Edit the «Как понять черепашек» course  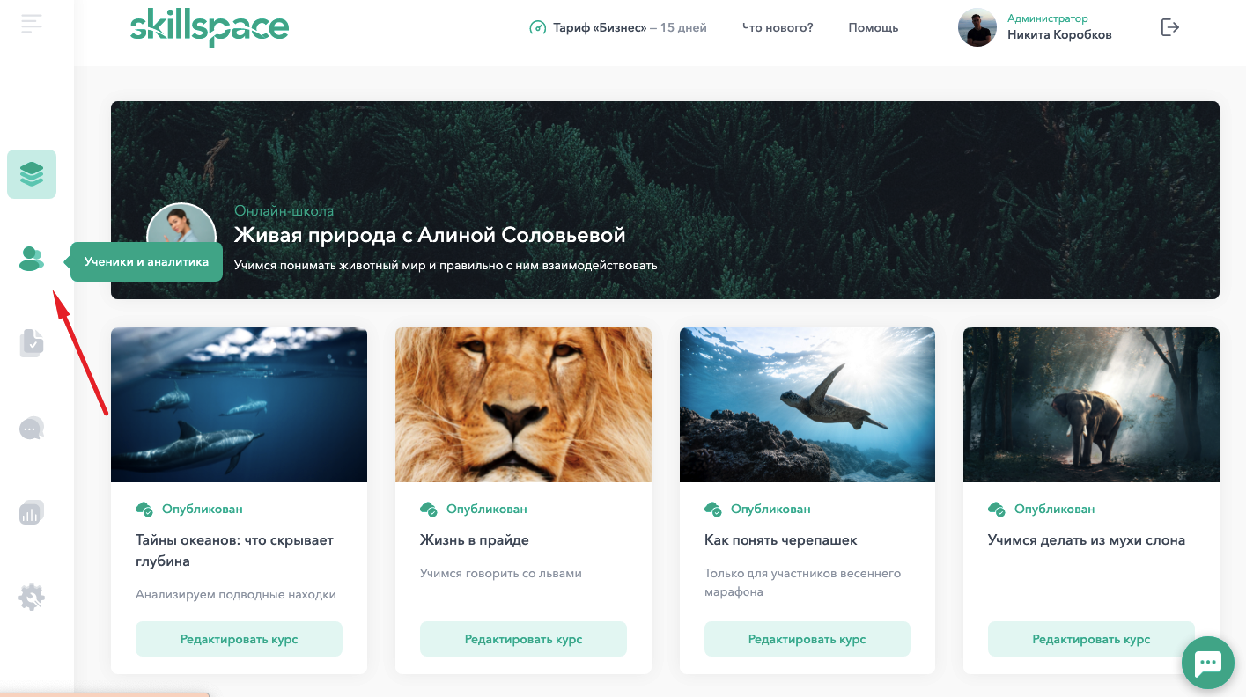tap(807, 639)
